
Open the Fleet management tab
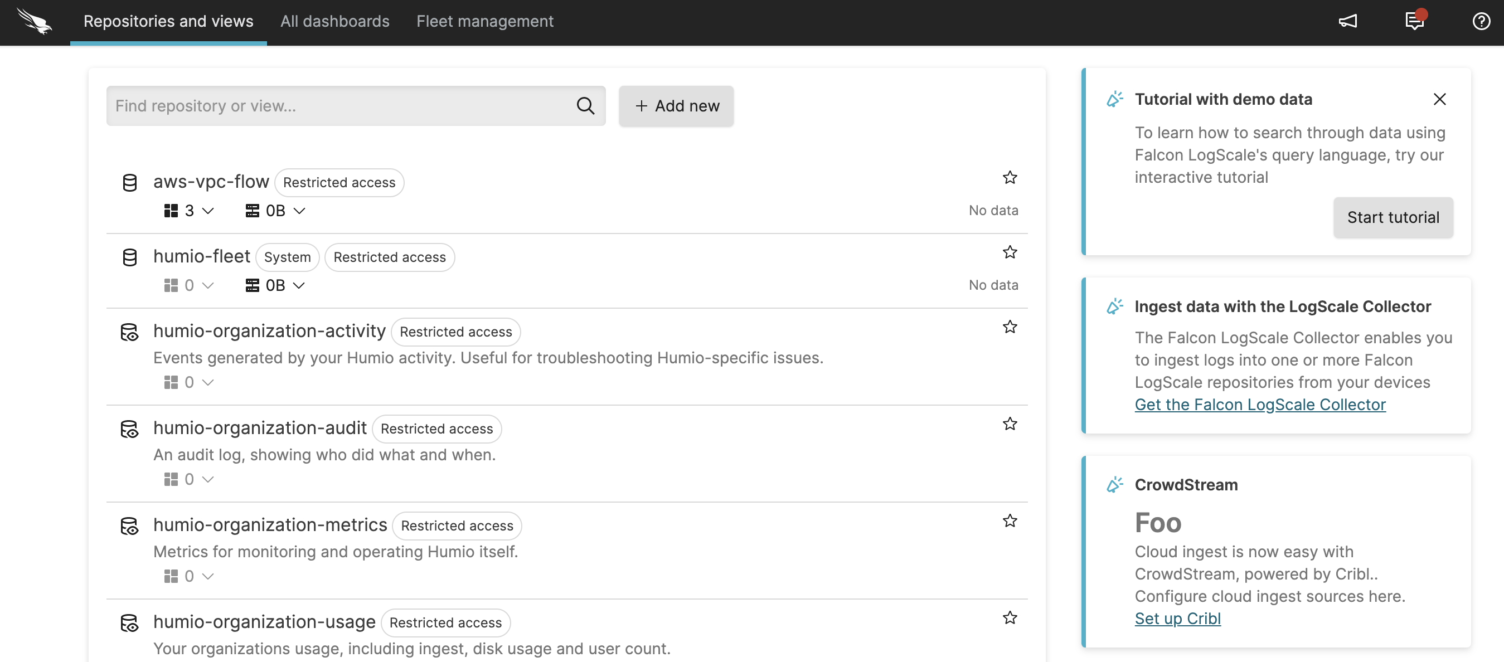(x=484, y=21)
